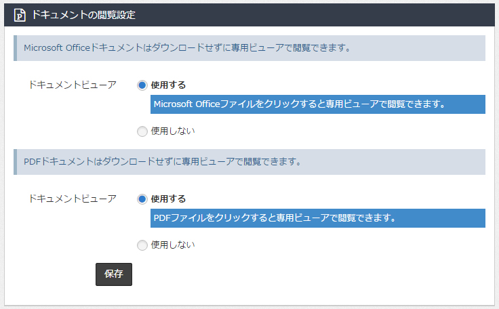Click the ドキュメントの閲覧設定 header title

tap(83, 15)
